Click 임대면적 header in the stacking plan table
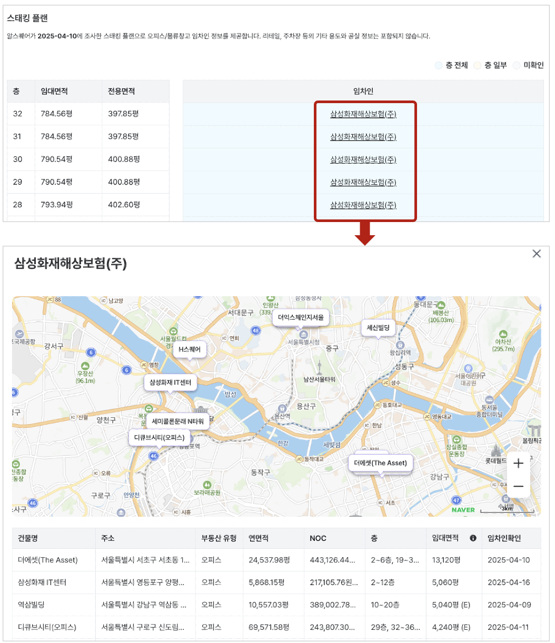 pos(68,92)
